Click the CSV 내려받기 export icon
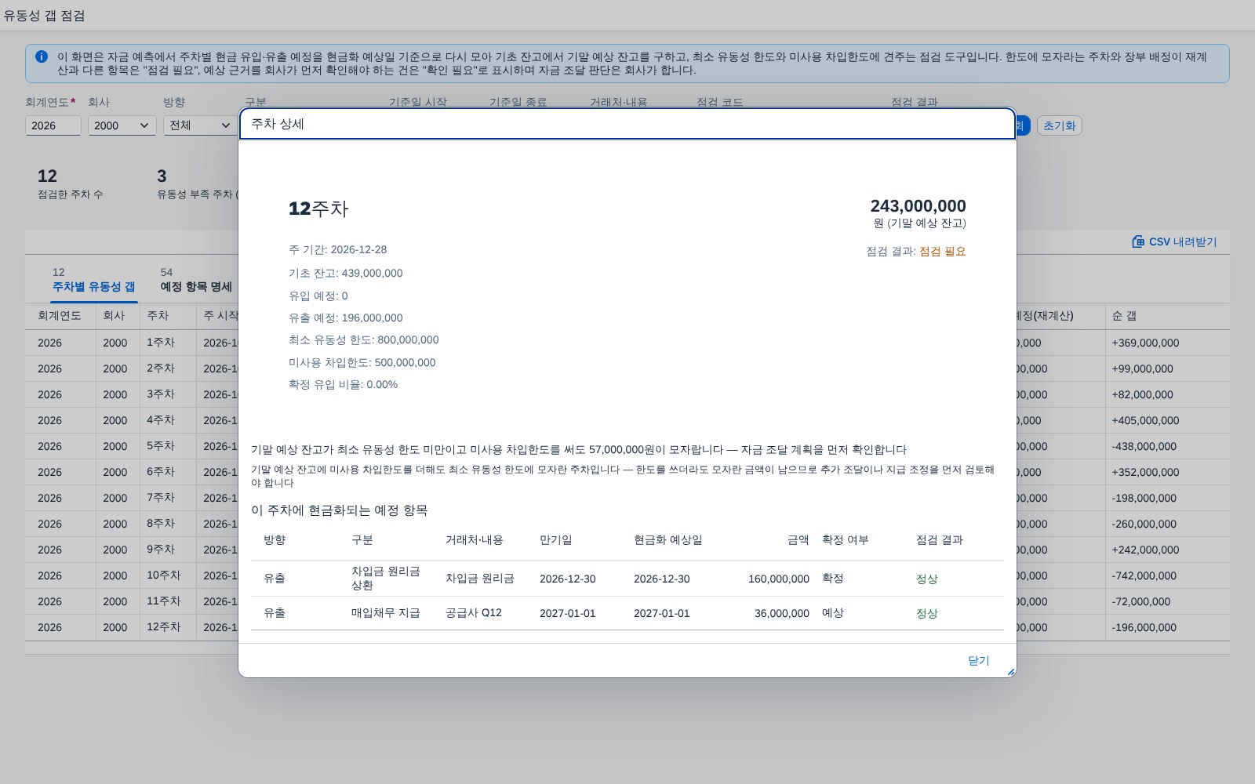The height and width of the screenshot is (784, 1255). (1138, 241)
